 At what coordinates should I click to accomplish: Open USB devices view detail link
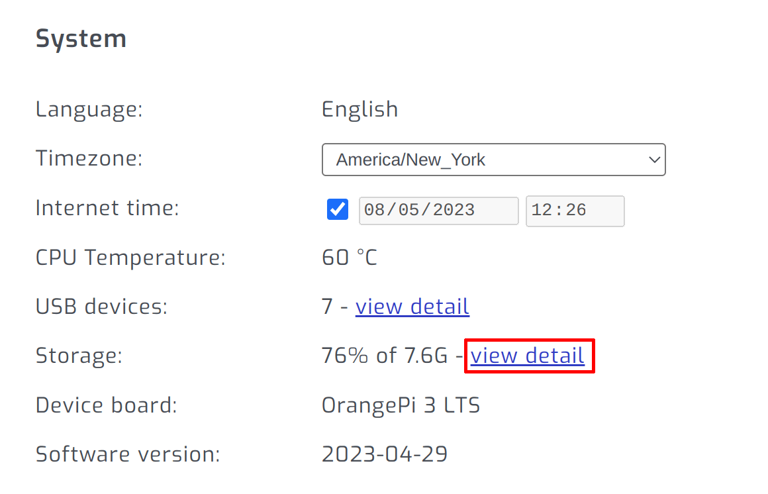(412, 307)
